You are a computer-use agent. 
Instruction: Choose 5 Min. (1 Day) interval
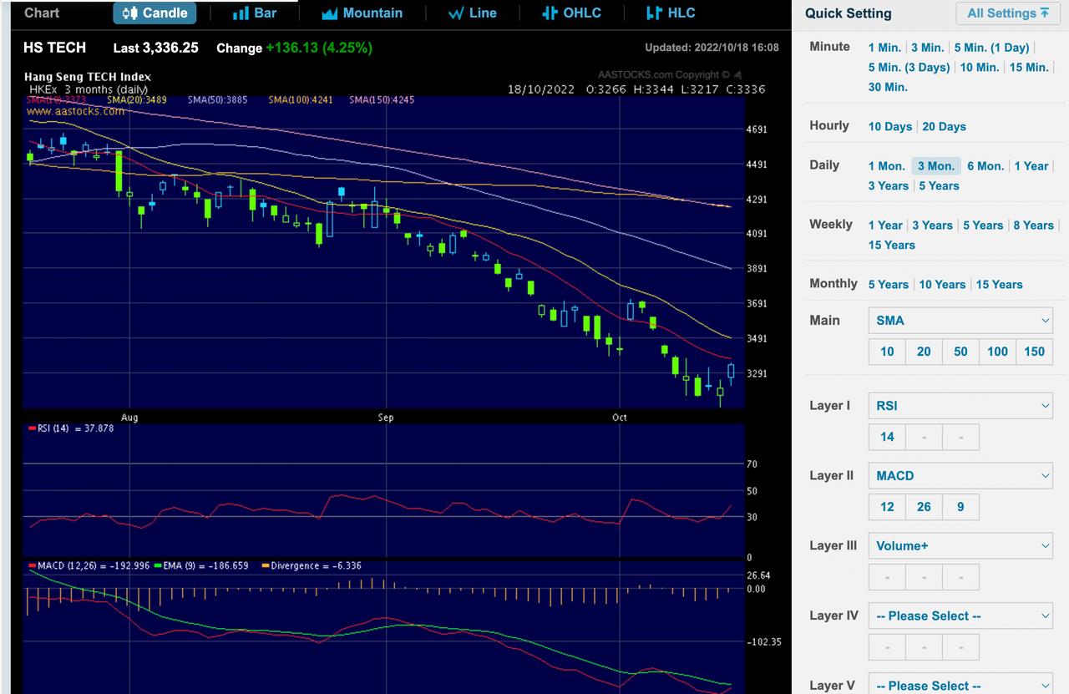point(992,48)
